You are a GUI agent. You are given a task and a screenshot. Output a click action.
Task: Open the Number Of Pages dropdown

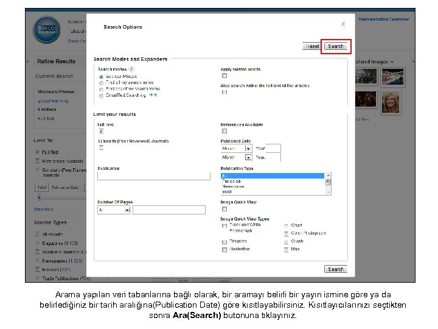click(x=114, y=210)
